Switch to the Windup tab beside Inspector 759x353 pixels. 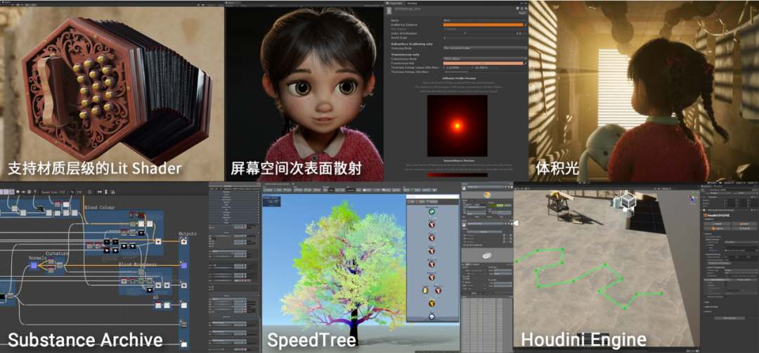pos(412,3)
